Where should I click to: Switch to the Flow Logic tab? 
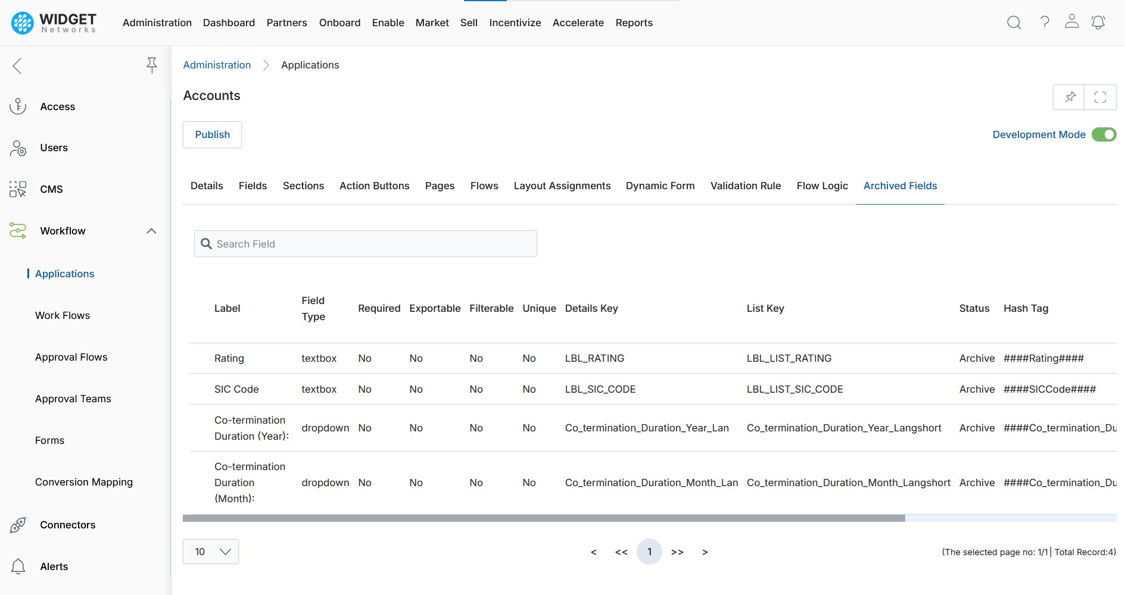point(822,186)
